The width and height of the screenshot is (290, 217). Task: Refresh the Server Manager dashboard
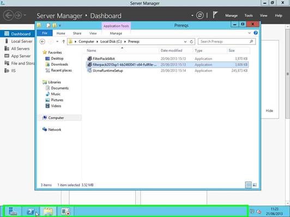(x=200, y=15)
